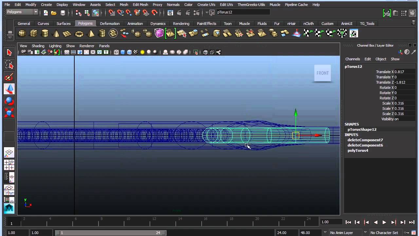This screenshot has width=419, height=236.
Task: Open the Show menu in Channel Box
Action: pyautogui.click(x=395, y=59)
